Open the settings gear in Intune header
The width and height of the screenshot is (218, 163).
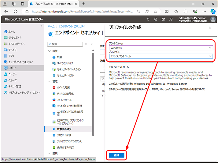pyautogui.click(x=156, y=19)
